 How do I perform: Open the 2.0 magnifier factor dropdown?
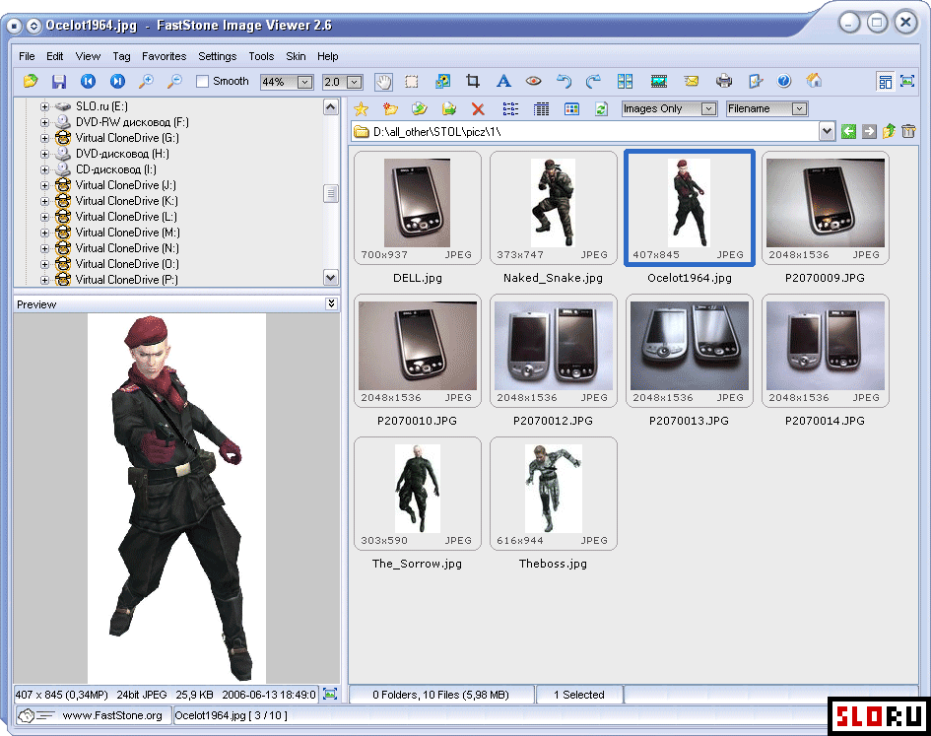click(x=355, y=82)
